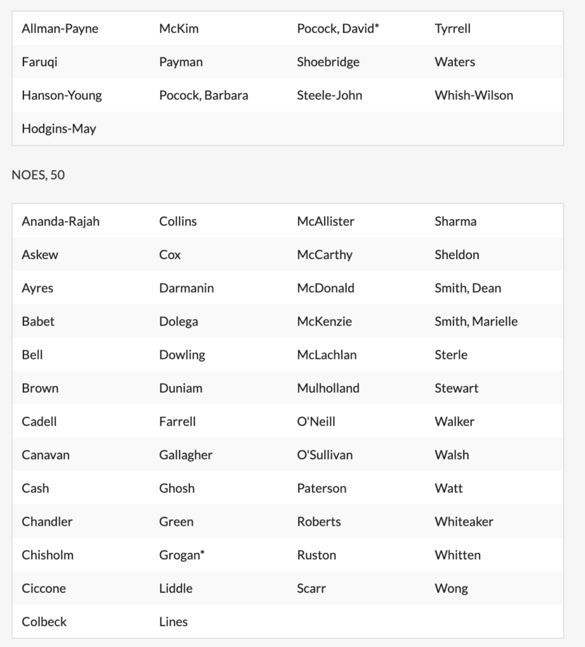This screenshot has width=585, height=647.
Task: Select Wong in the NOES table
Action: 451,589
